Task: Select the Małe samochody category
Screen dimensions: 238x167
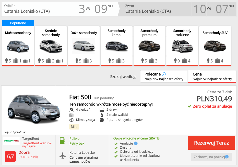Action: [18, 46]
